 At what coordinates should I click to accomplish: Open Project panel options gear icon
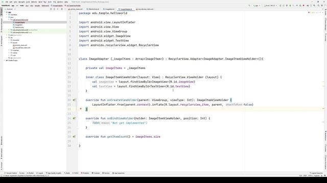click(62, 9)
